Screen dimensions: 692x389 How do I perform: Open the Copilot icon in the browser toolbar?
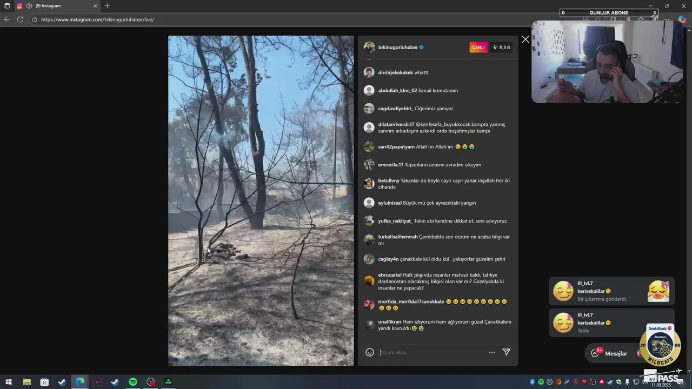682,19
